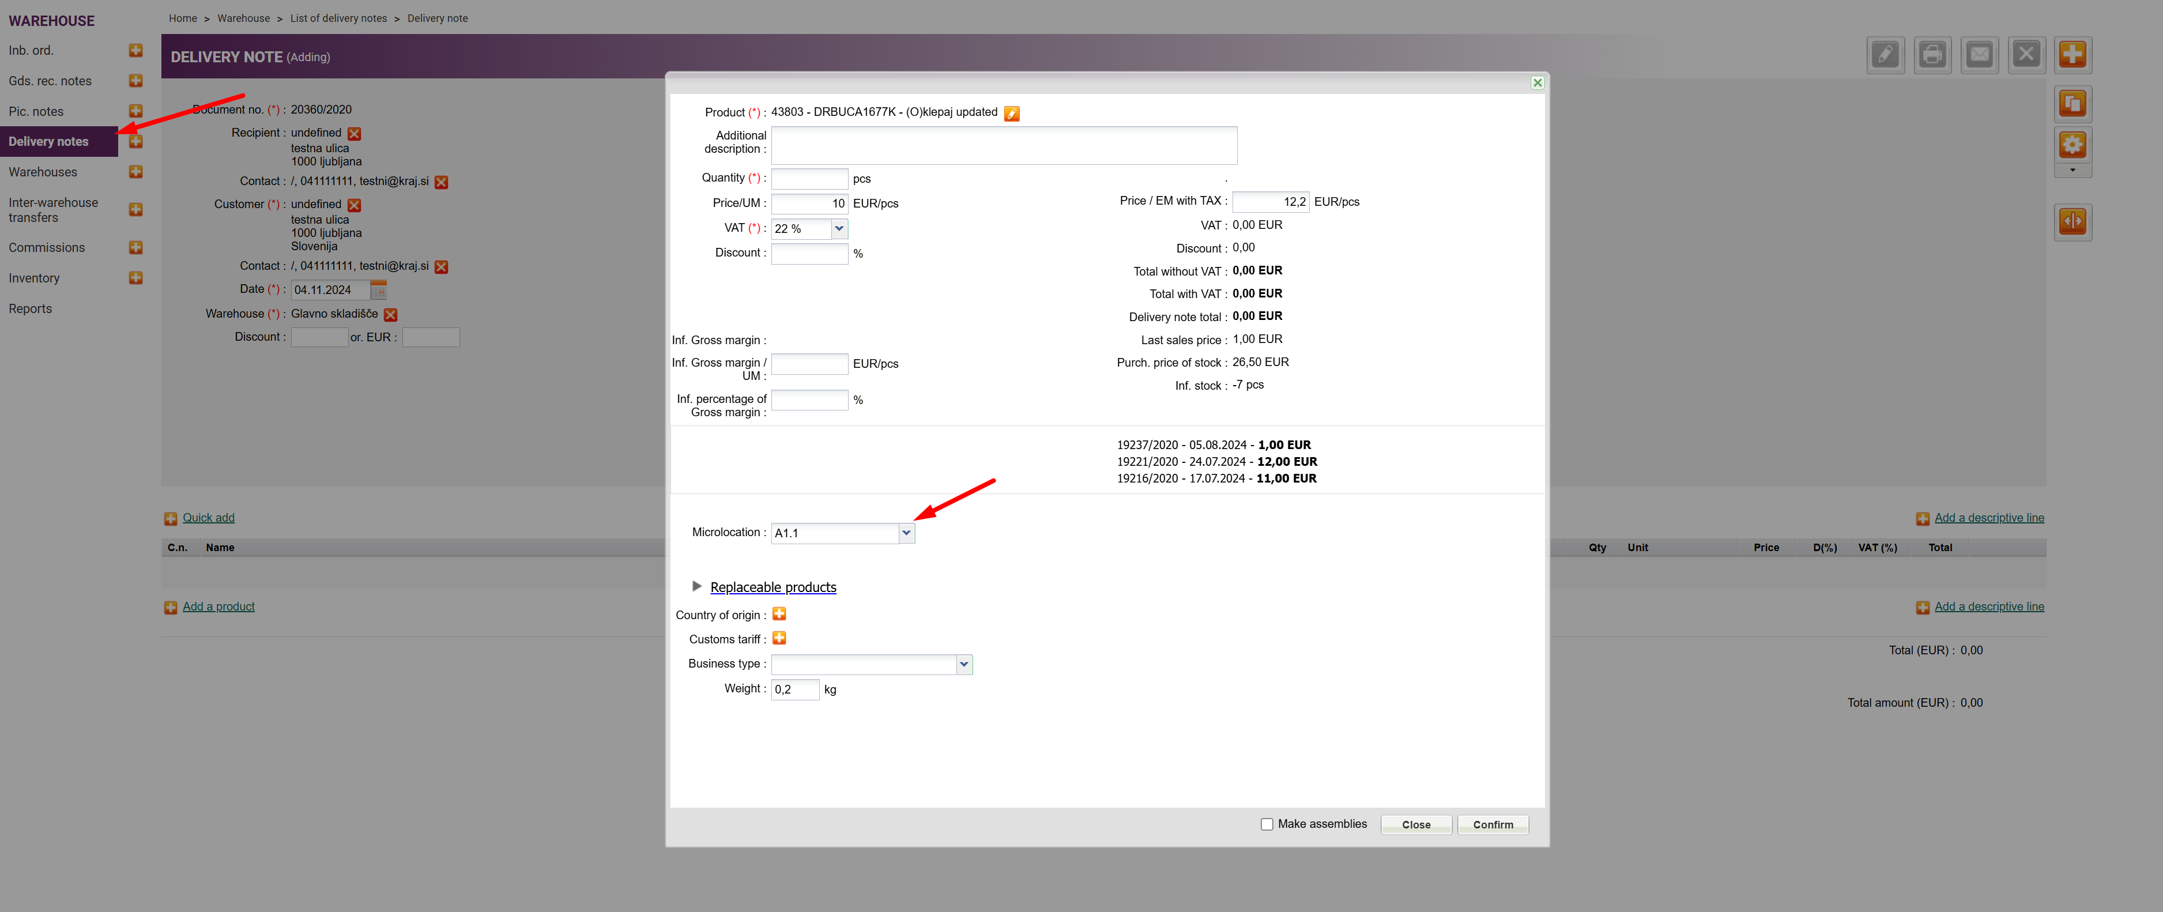Remove the Glavno skladišče warehouse
The image size is (2163, 912).
tap(390, 314)
